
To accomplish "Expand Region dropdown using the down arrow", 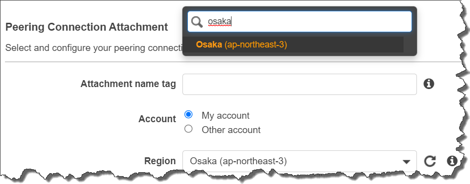I will [407, 162].
